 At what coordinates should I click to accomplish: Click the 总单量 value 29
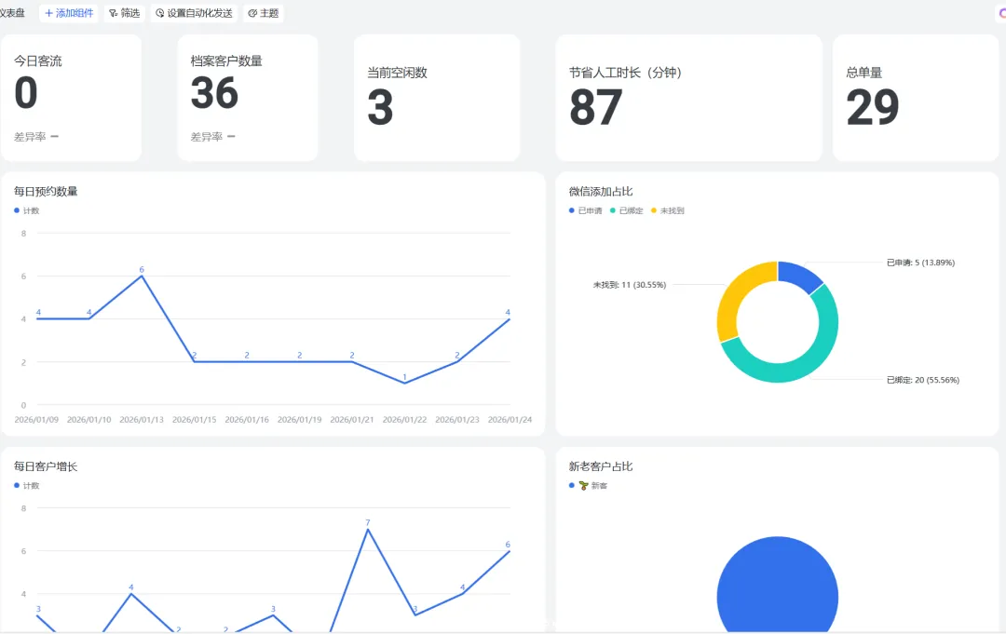[x=873, y=107]
